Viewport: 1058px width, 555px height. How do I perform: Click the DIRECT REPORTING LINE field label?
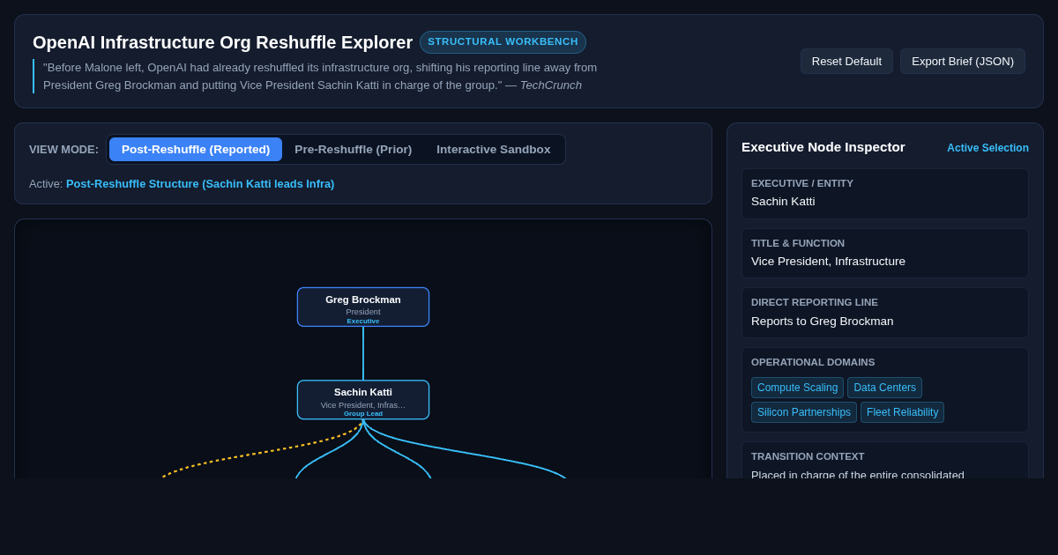click(815, 302)
